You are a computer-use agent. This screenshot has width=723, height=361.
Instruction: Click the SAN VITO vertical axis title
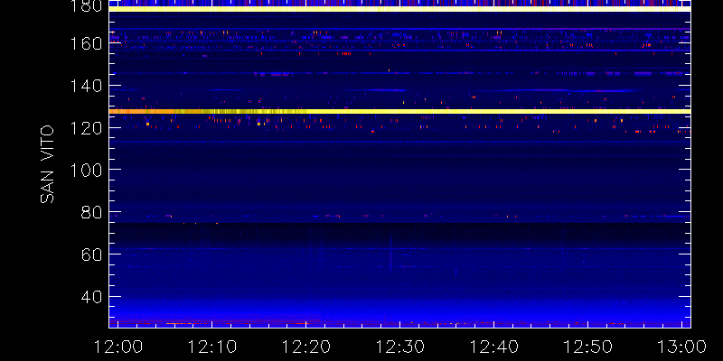coord(47,164)
